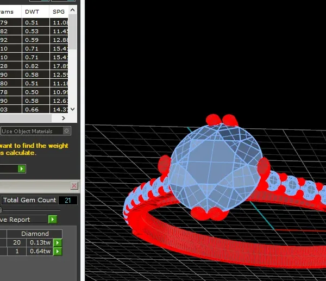Click the table's scroll up arrow

pyautogui.click(x=73, y=10)
